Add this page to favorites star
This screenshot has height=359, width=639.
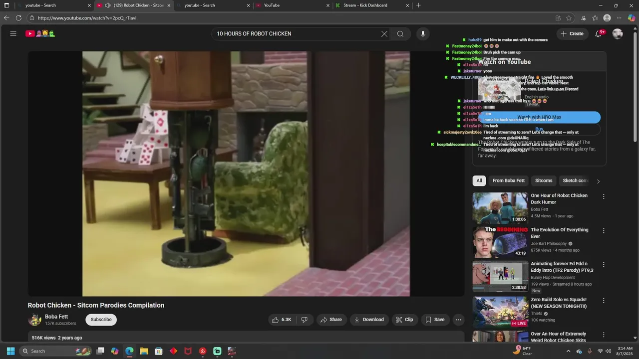click(x=569, y=18)
